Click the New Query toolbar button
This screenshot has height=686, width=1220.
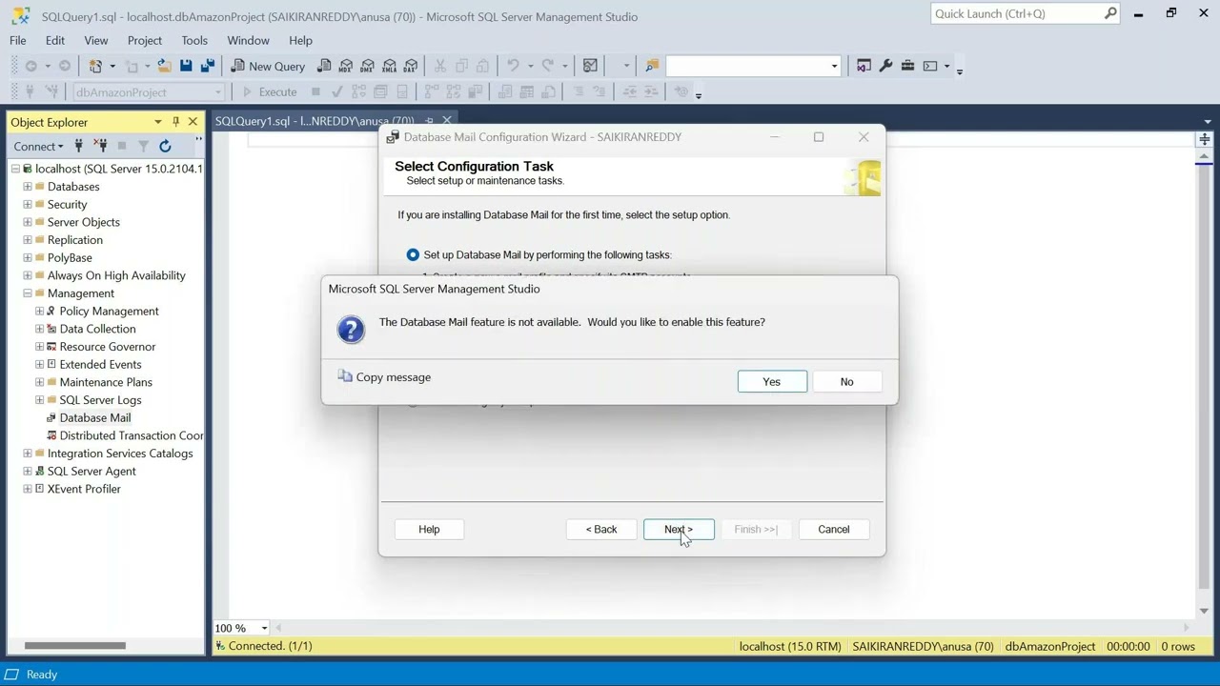268,66
